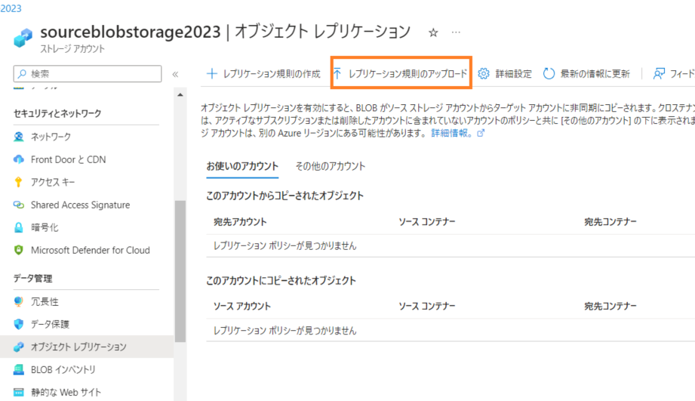Click the upload arrow icon for レプリケーション規則のアップロード
The height and width of the screenshot is (401, 695).
pos(337,74)
